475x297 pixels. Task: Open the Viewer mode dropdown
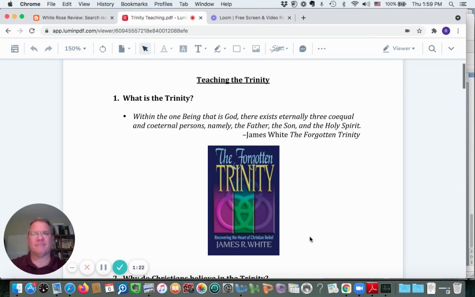click(399, 49)
